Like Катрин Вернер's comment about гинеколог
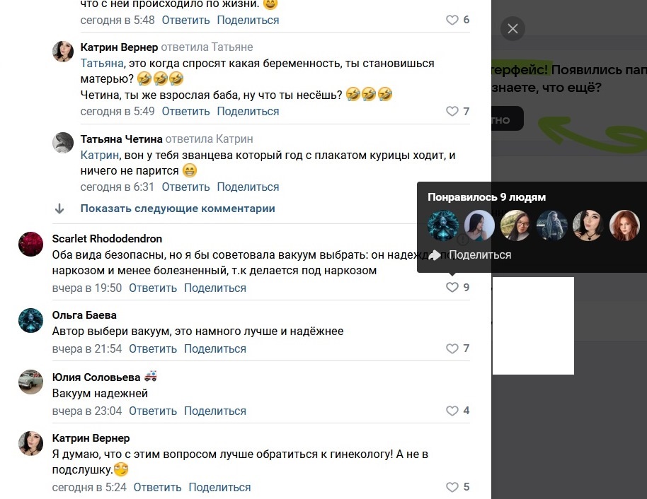647x499 pixels. (x=452, y=487)
